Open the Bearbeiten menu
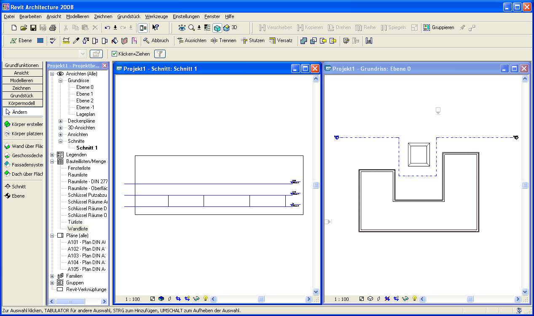The width and height of the screenshot is (534, 316). pos(30,16)
